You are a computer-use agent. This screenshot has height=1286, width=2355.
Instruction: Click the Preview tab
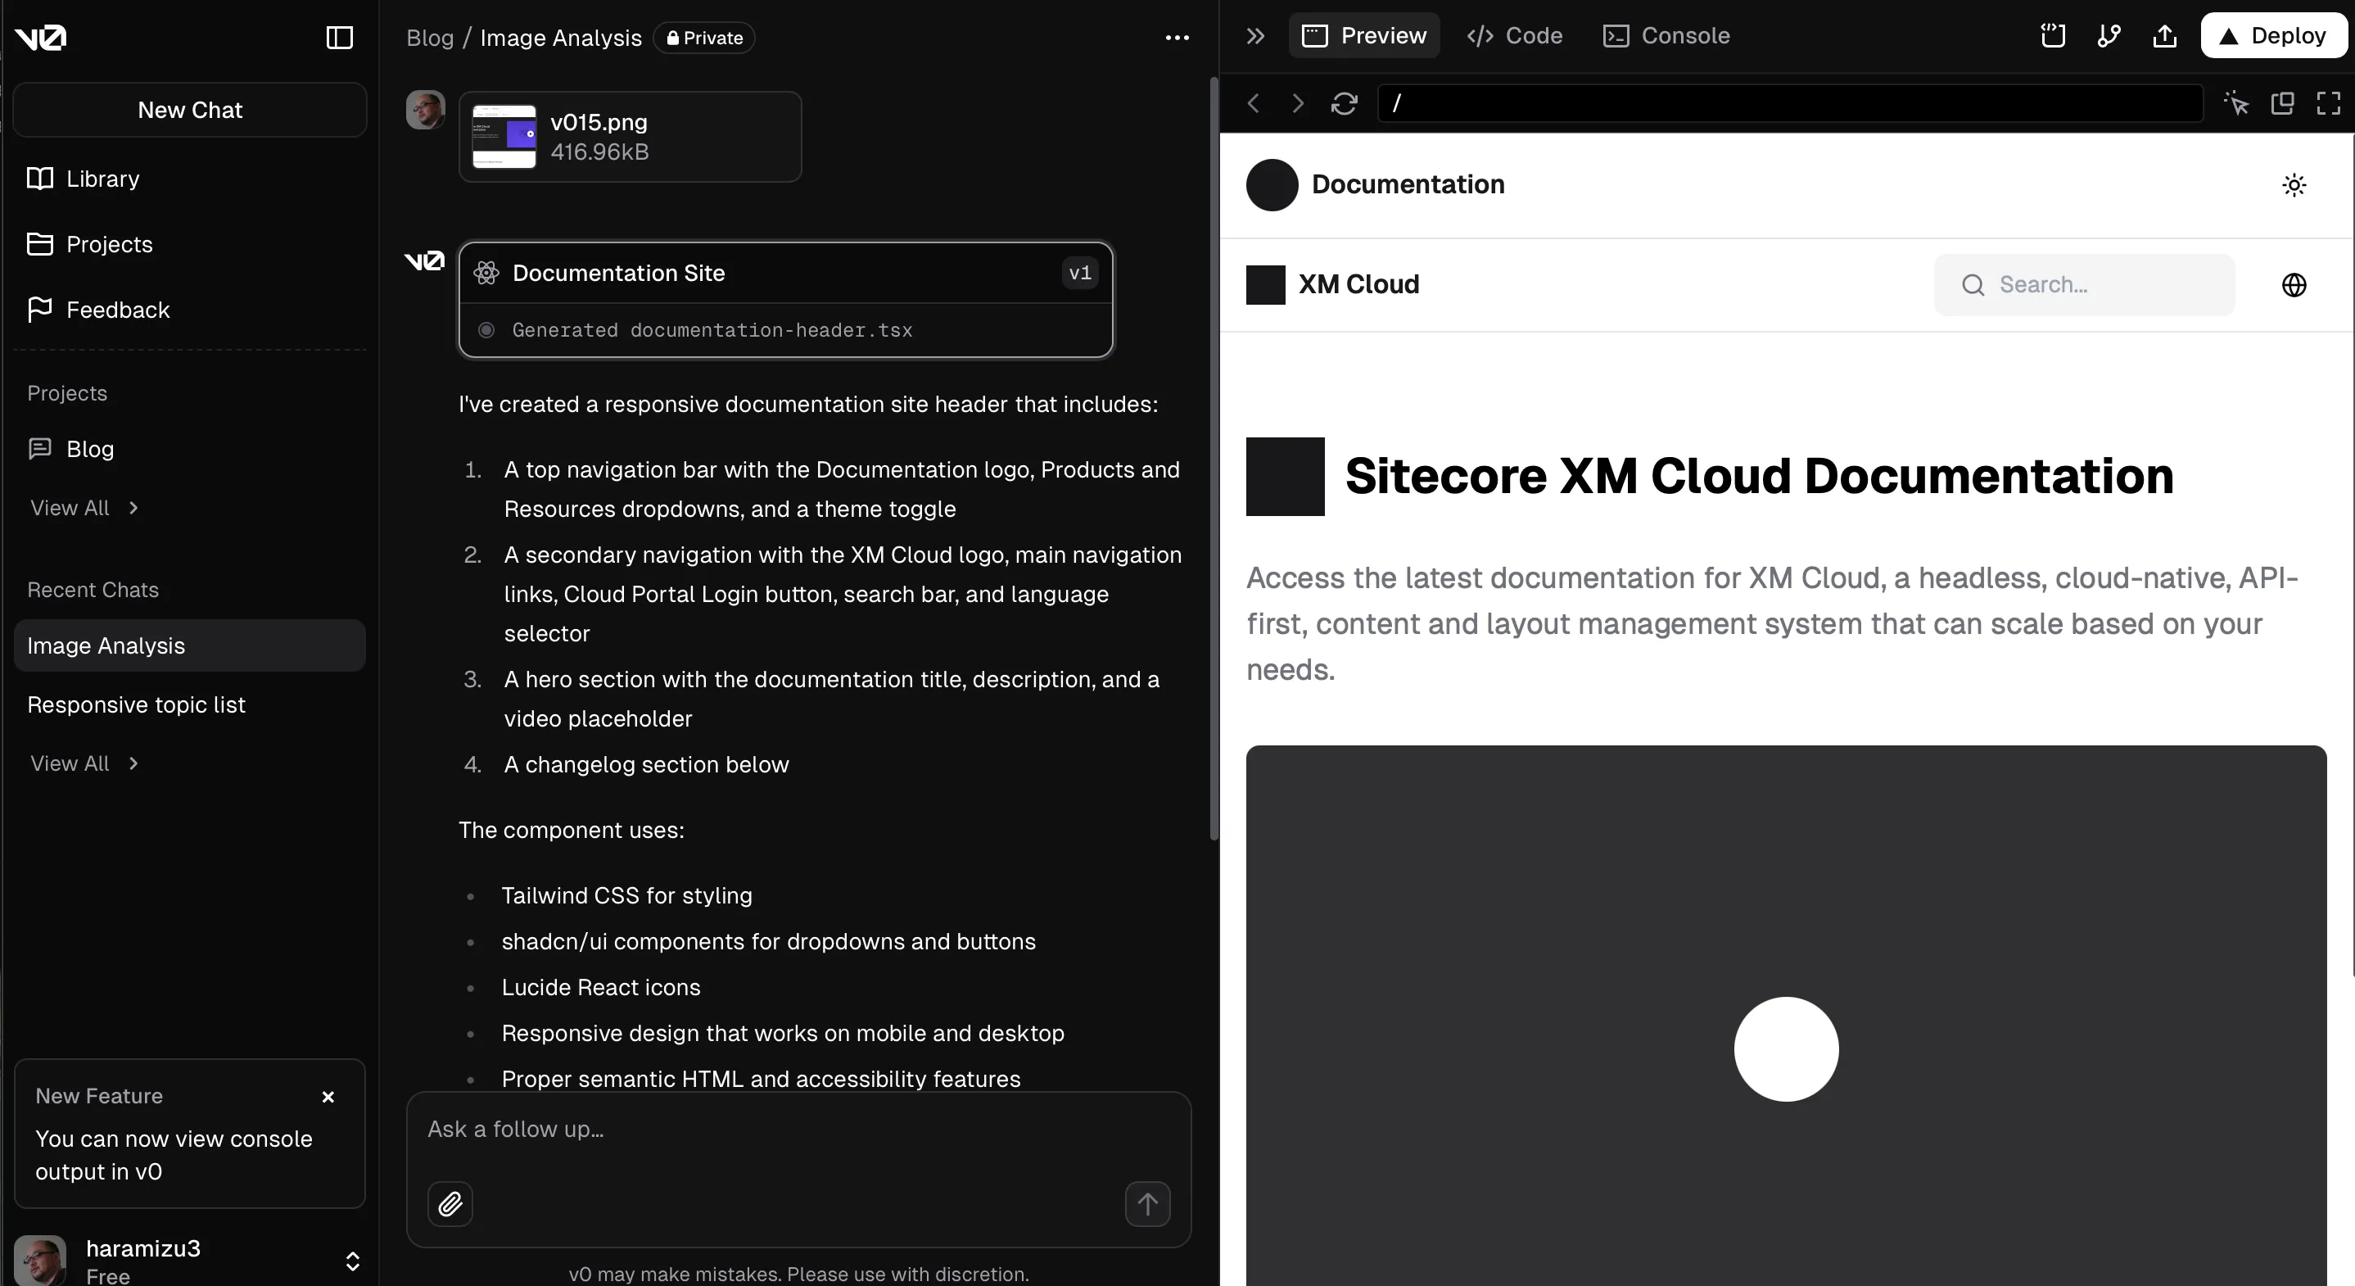(x=1364, y=35)
